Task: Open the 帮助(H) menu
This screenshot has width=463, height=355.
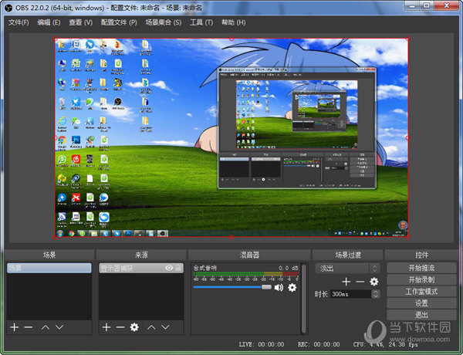Action: coord(234,22)
